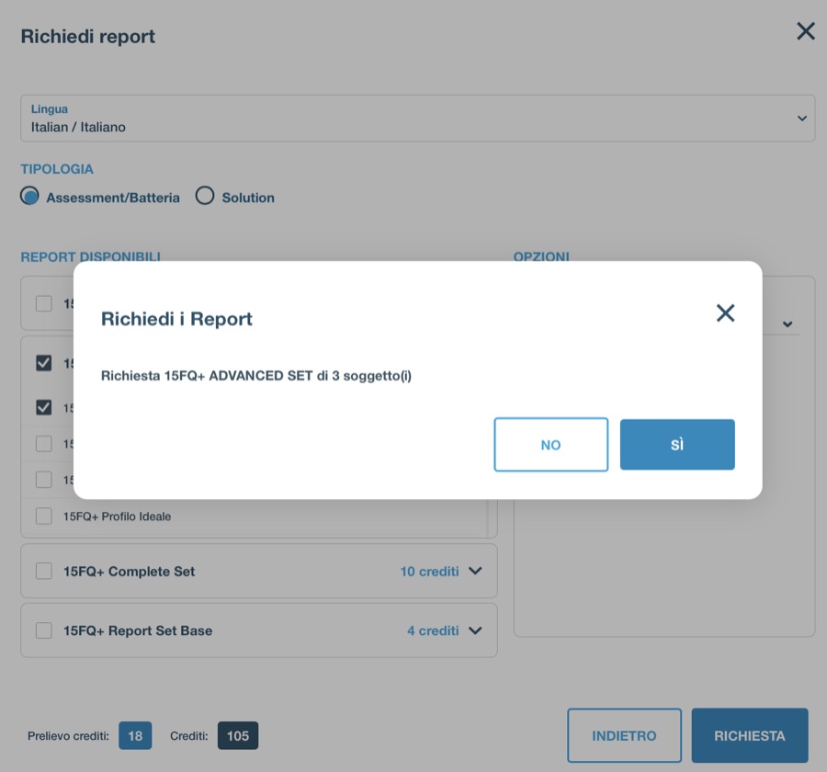This screenshot has width=827, height=772.
Task: Click the Richiesta 15FQ+ ADVANCED SET message text
Action: 256,376
